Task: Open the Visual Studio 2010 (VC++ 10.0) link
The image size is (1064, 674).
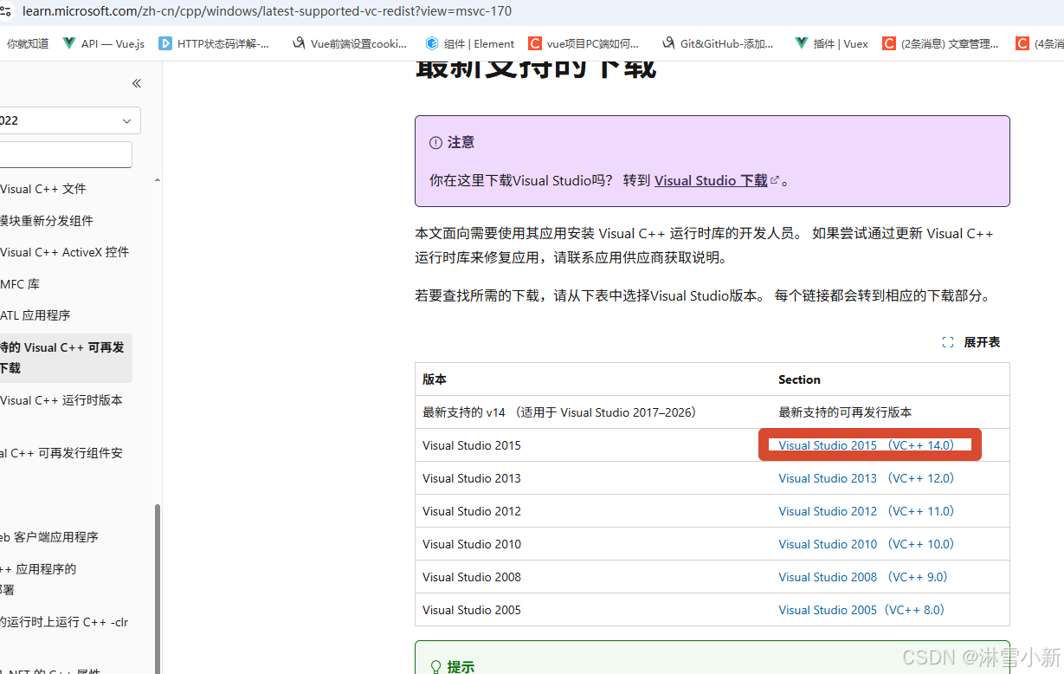Action: (x=866, y=544)
